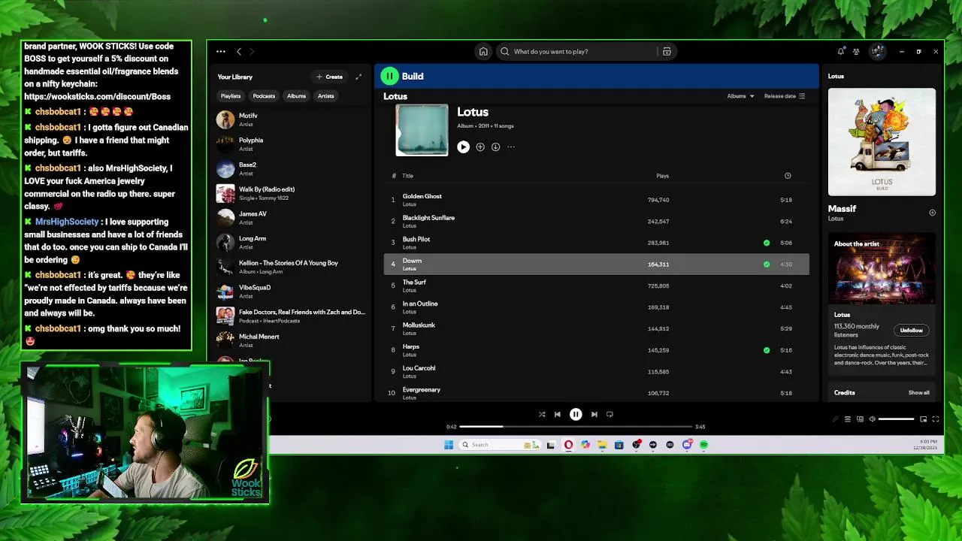Play the Lotus album
Screen dimensions: 962x541
[463, 147]
